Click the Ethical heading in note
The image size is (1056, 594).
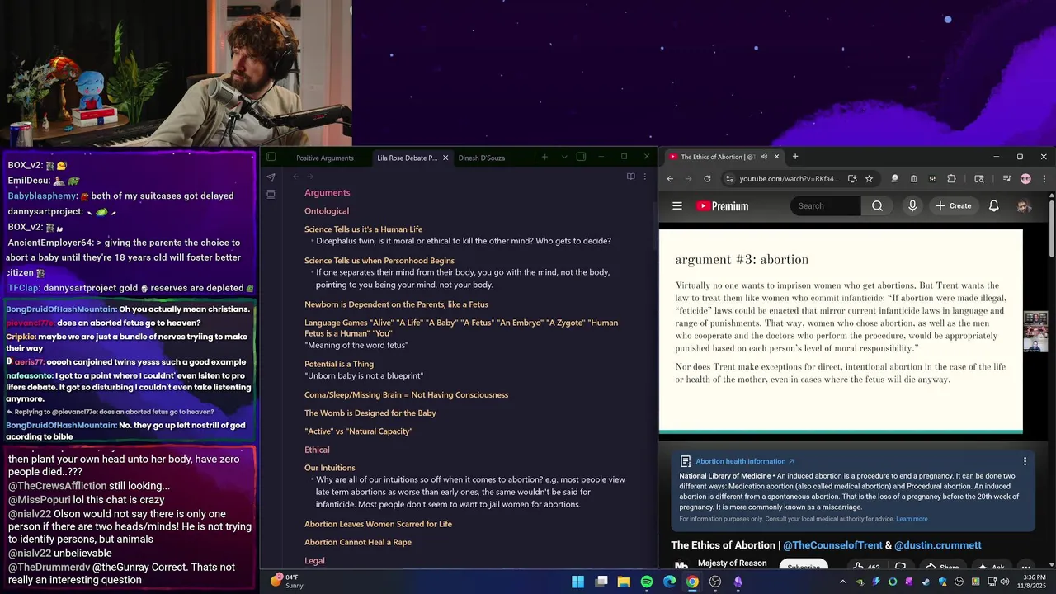[317, 450]
